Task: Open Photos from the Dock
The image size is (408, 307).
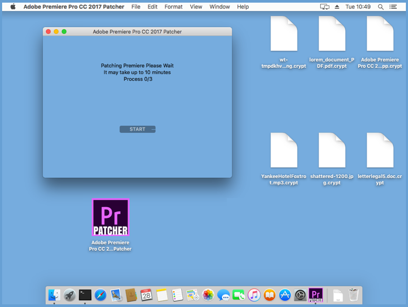Action: point(208,295)
